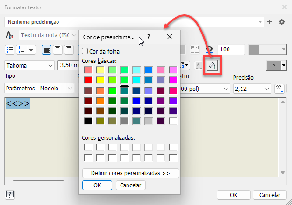The width and height of the screenshot is (292, 205).
Task: Click the question mark in color dialog
Action: click(149, 36)
